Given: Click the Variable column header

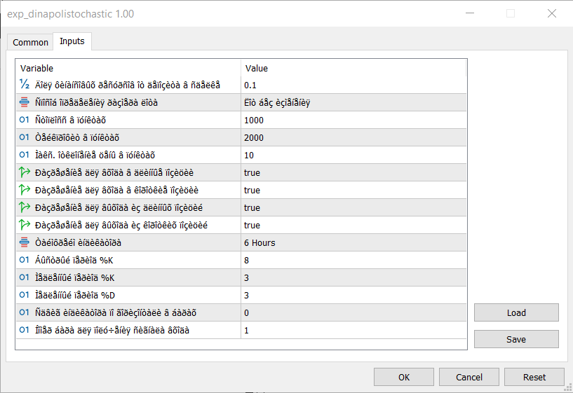Looking at the screenshot, I should coord(128,68).
